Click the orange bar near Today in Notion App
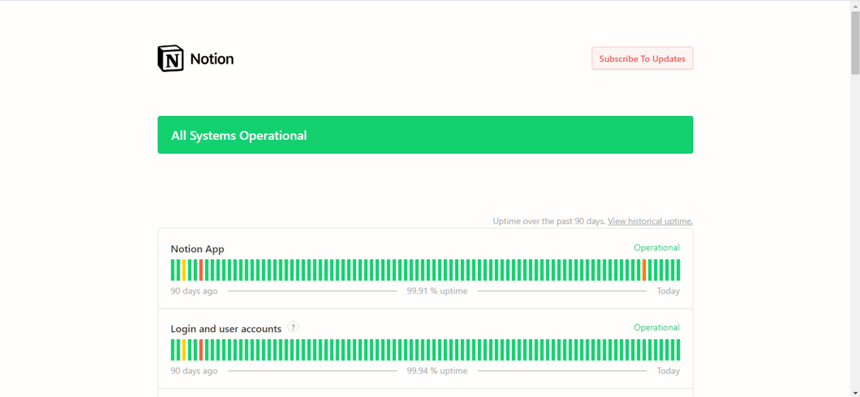The image size is (860, 397). pos(644,270)
